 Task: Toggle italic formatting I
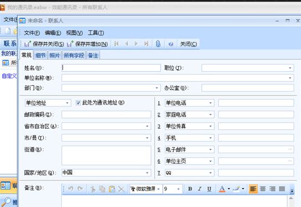199,189
